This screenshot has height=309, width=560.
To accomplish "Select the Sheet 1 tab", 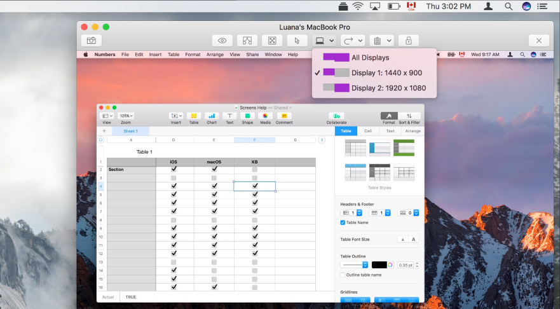I will point(130,131).
